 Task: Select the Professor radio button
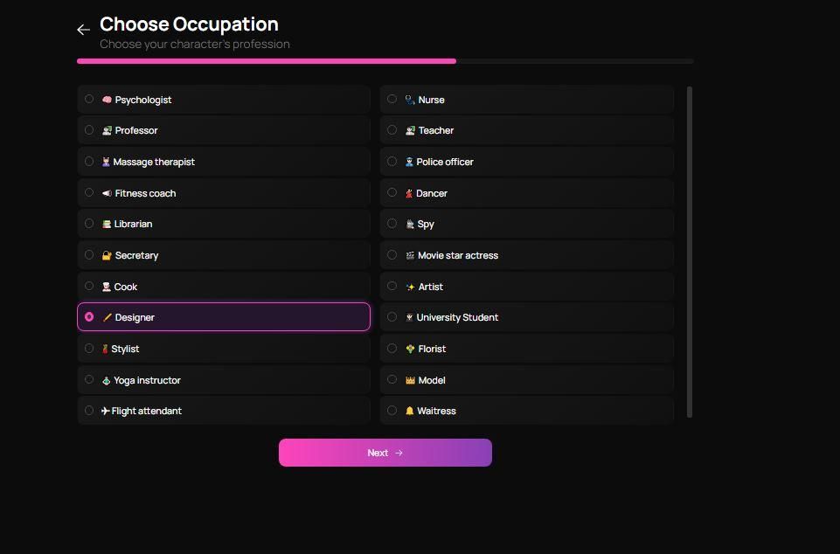point(89,130)
